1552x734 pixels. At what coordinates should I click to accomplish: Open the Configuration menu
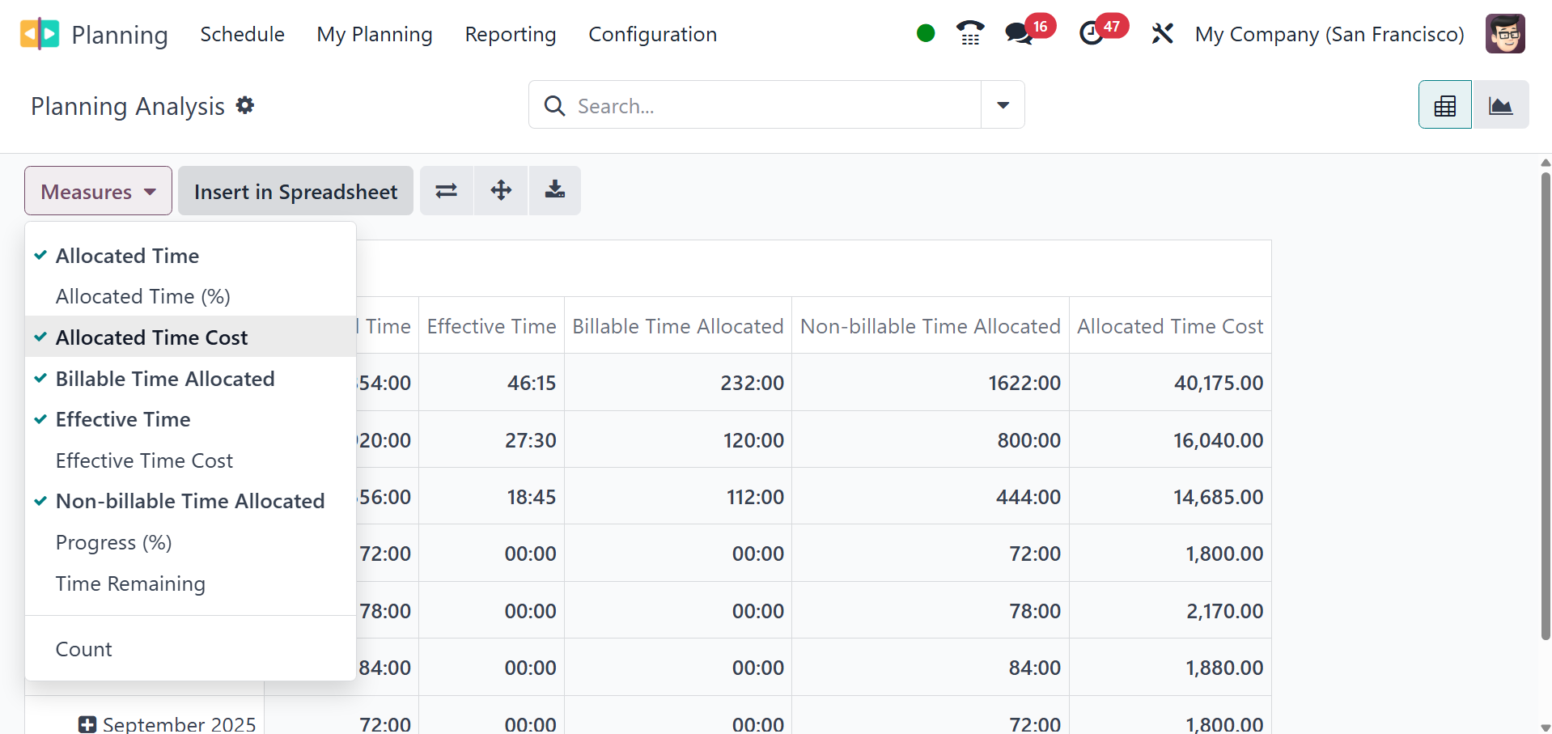click(652, 34)
